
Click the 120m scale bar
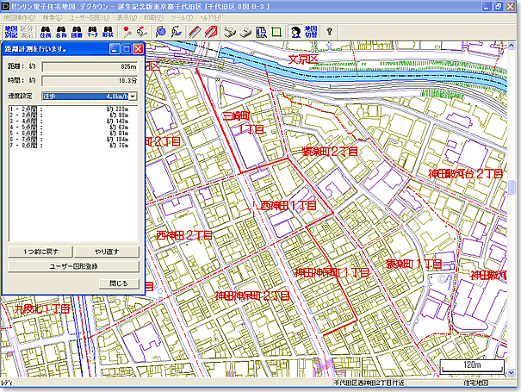click(472, 366)
